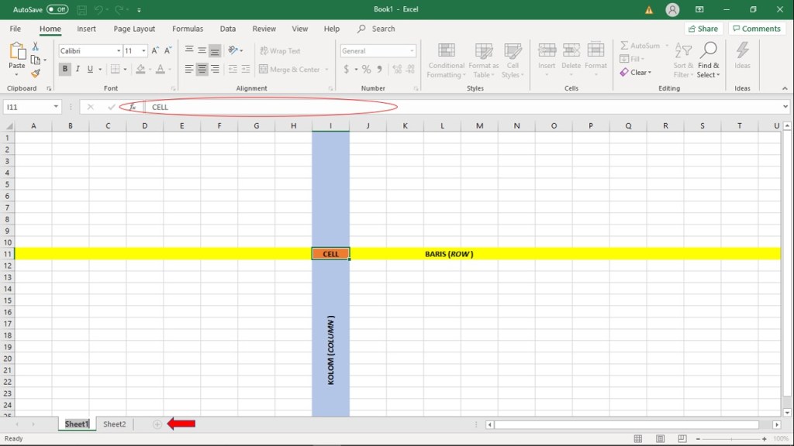Toggle Italic formatting button
The width and height of the screenshot is (794, 446).
[78, 69]
